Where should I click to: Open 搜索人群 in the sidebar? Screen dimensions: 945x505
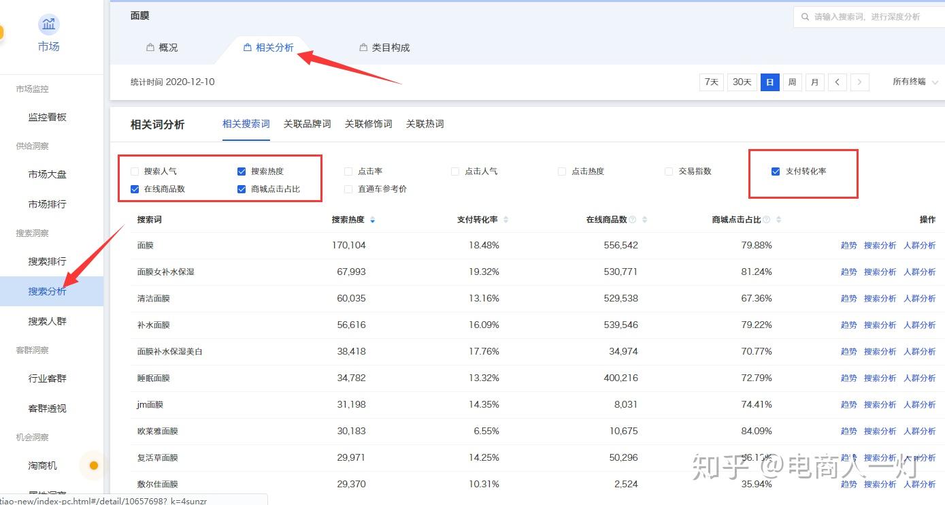(48, 321)
